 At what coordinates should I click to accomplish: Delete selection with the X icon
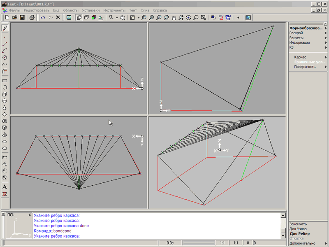coord(58,18)
